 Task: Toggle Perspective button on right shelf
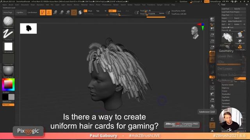pyautogui.click(x=212, y=54)
